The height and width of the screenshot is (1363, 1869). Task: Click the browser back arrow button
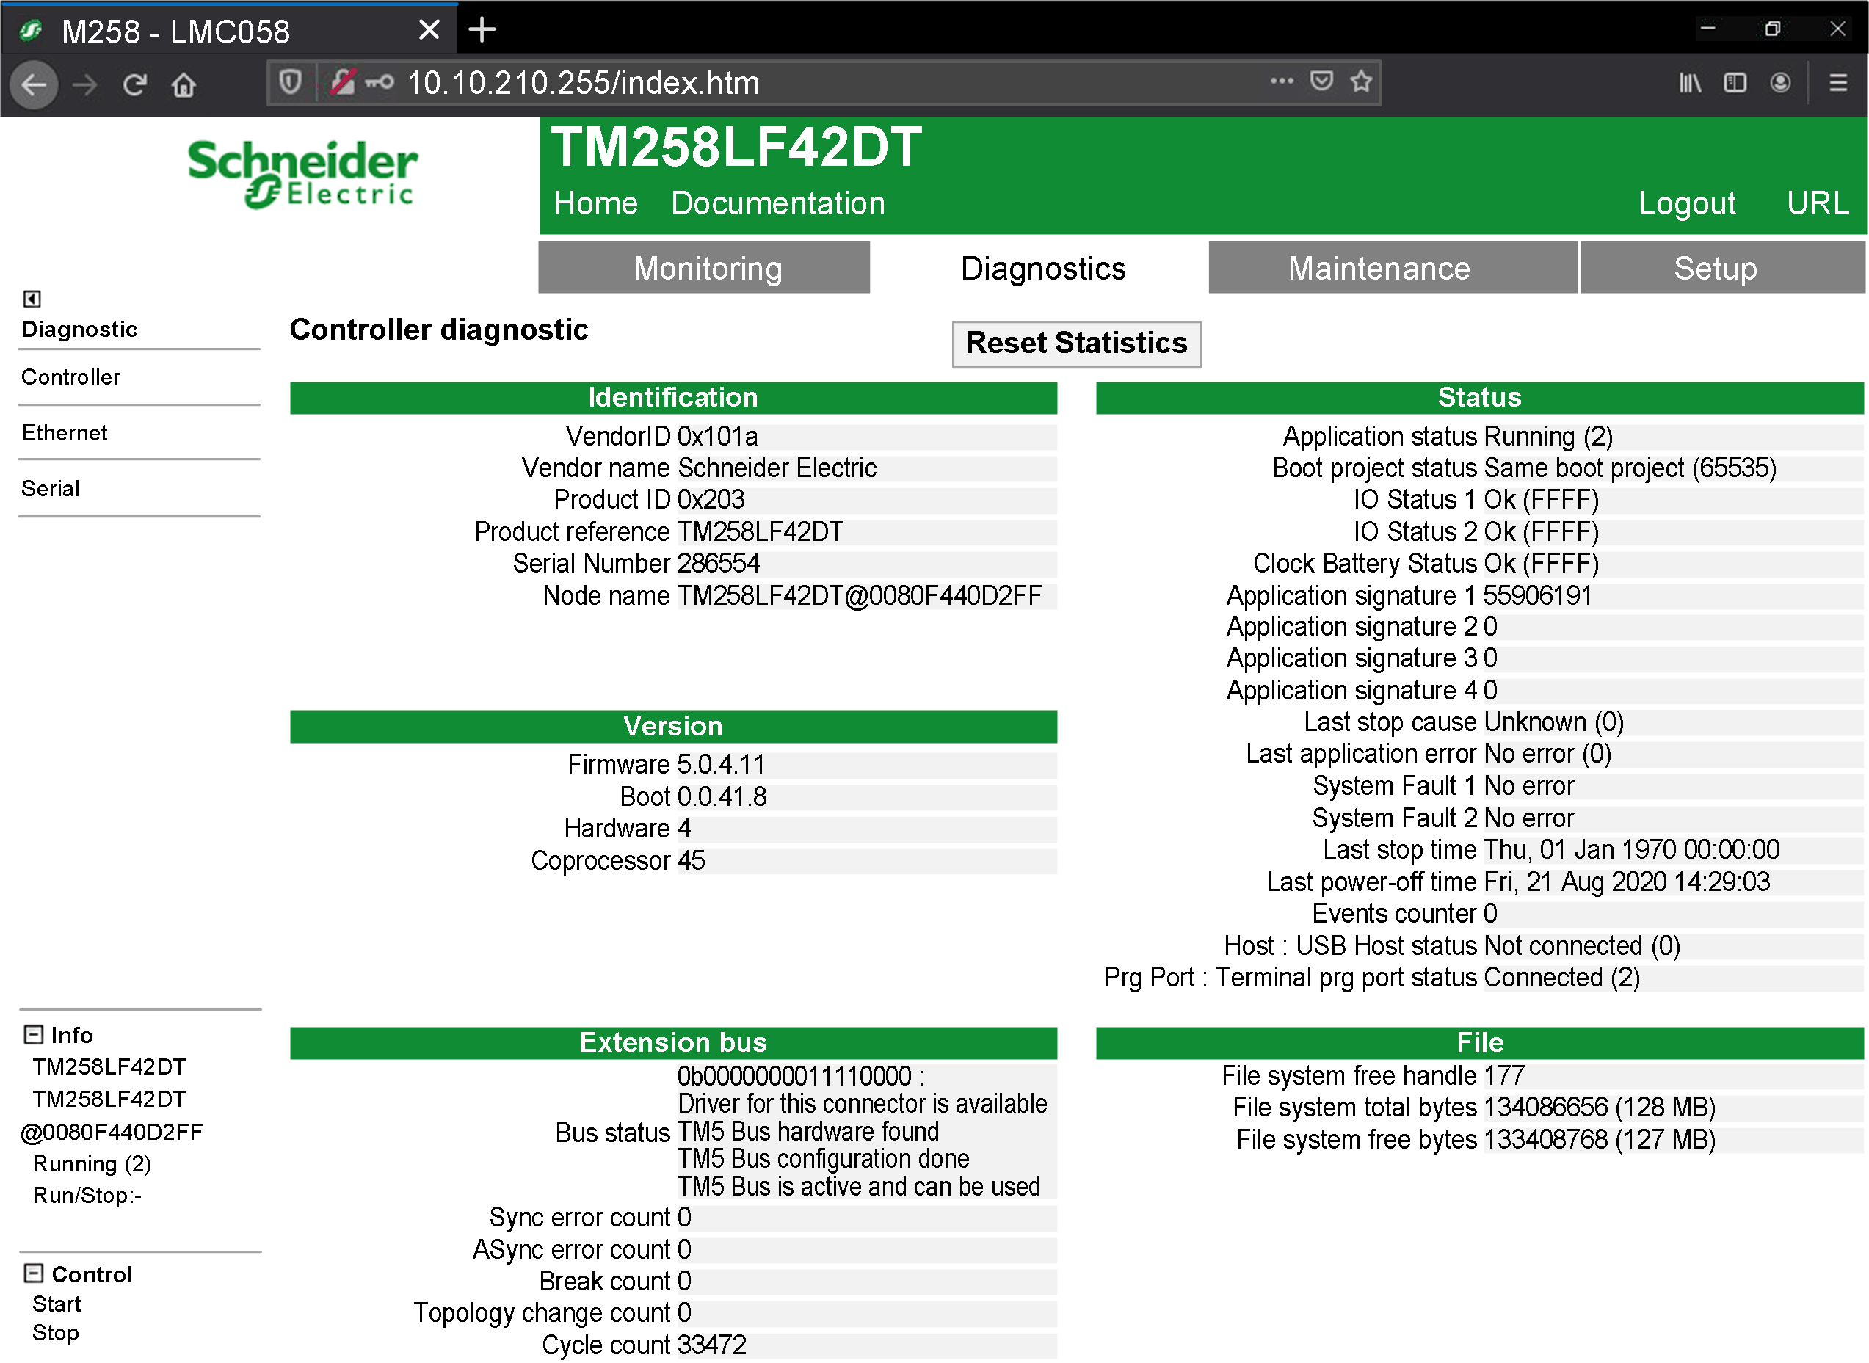click(34, 84)
